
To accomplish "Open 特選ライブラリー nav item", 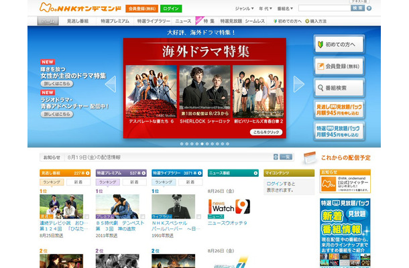I will click(x=154, y=21).
